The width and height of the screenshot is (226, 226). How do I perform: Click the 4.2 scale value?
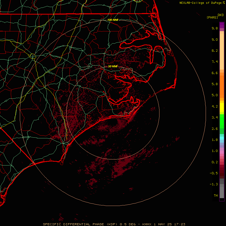[215, 106]
